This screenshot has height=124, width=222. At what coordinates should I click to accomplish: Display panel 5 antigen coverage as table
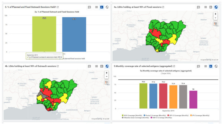pos(206,66)
